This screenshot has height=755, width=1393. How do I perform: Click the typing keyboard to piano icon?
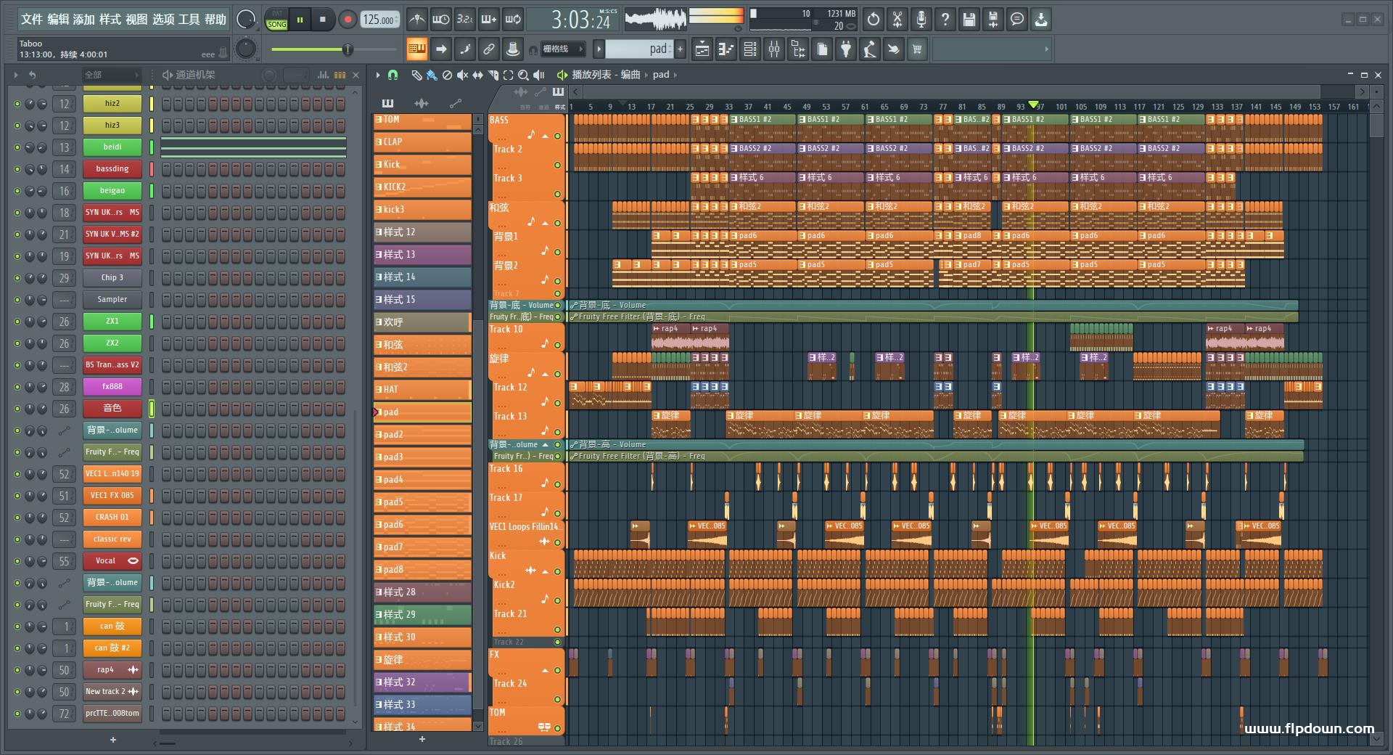click(416, 49)
